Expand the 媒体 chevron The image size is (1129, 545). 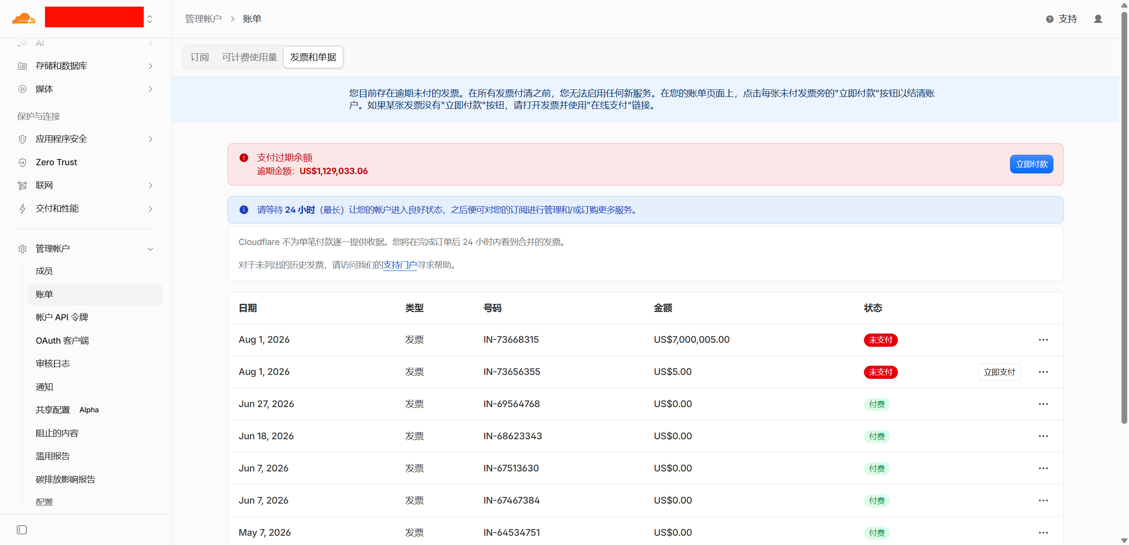click(150, 89)
